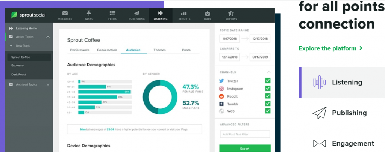Click New Topic in the sidebar

click(x=23, y=46)
